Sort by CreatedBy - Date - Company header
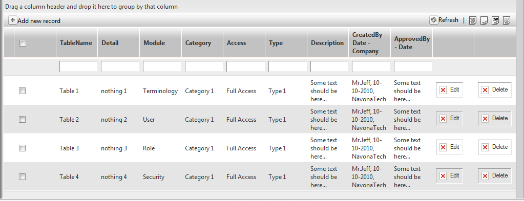Viewport: 524px width, 201px height. [369, 43]
